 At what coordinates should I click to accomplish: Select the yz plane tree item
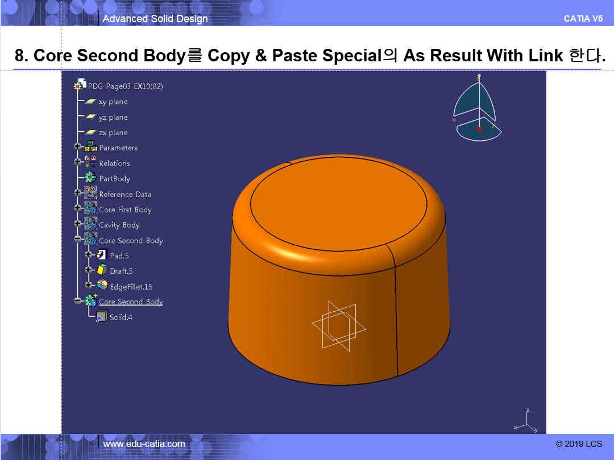113,117
